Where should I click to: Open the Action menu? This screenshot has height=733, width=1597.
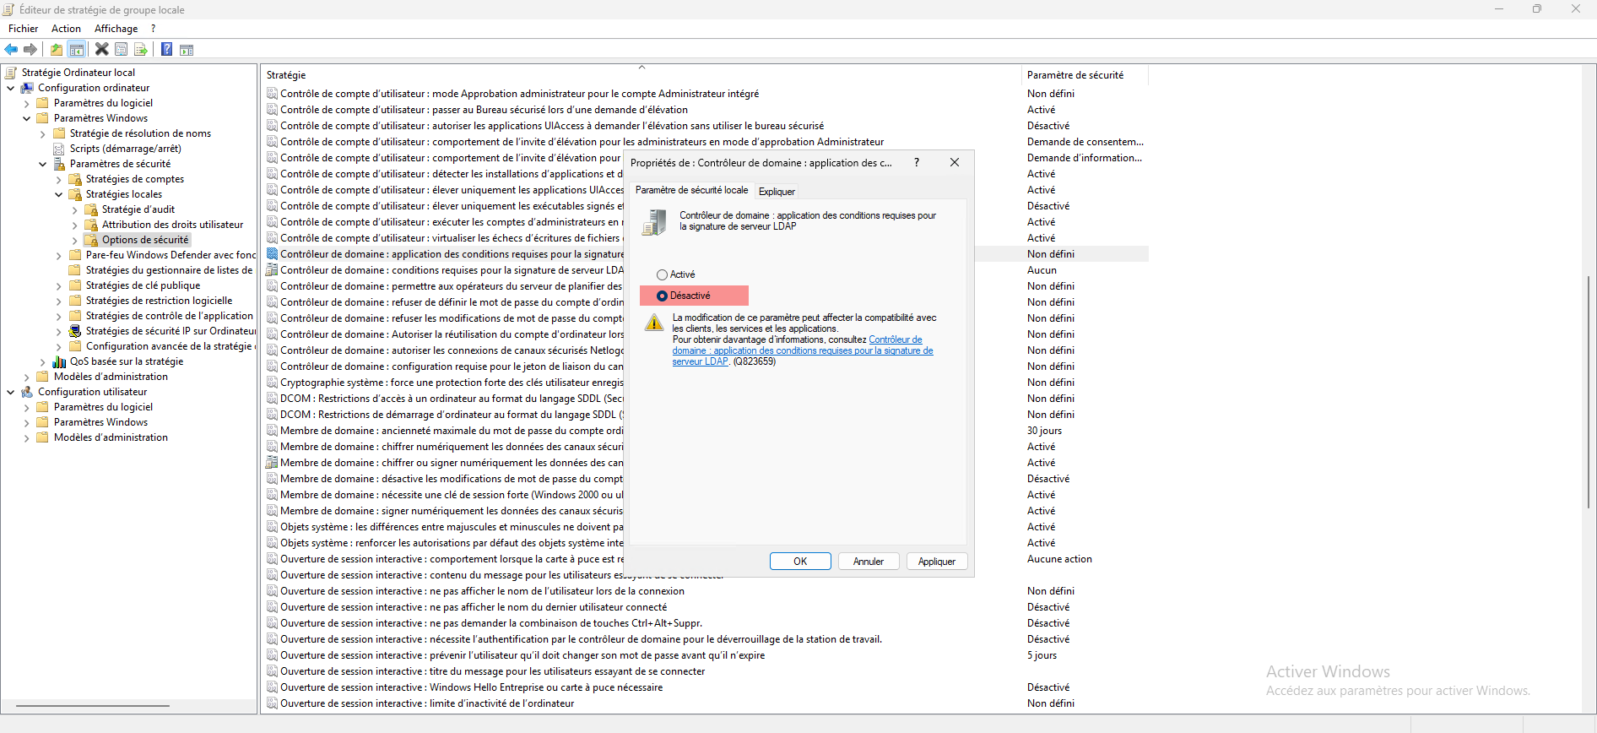66,29
